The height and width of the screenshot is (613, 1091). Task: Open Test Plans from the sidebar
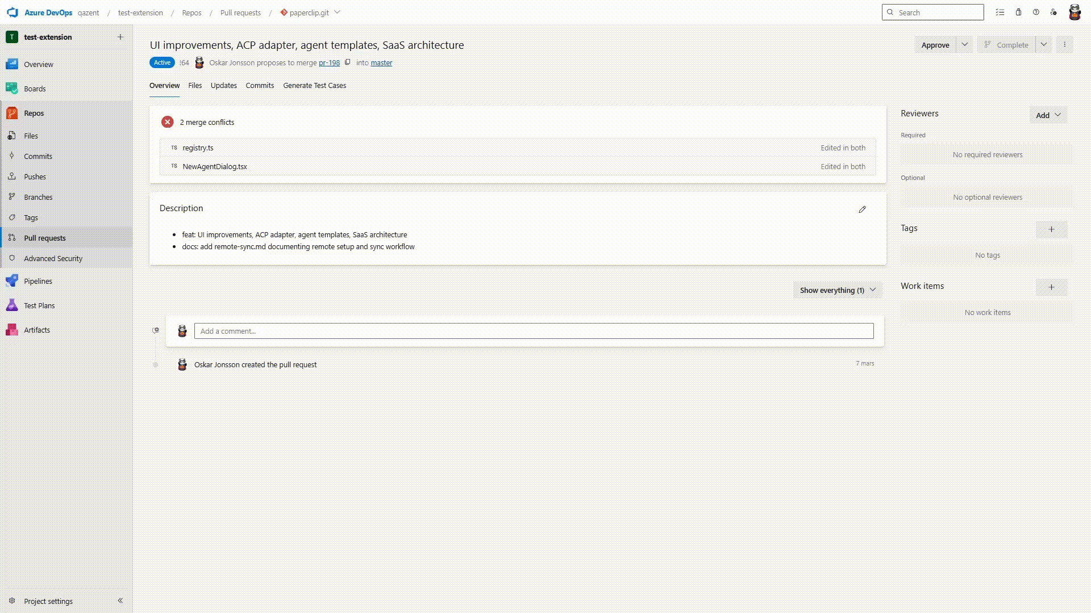[x=38, y=305]
